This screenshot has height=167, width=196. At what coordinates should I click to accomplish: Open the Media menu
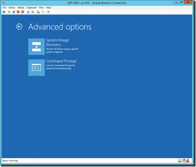[21, 8]
